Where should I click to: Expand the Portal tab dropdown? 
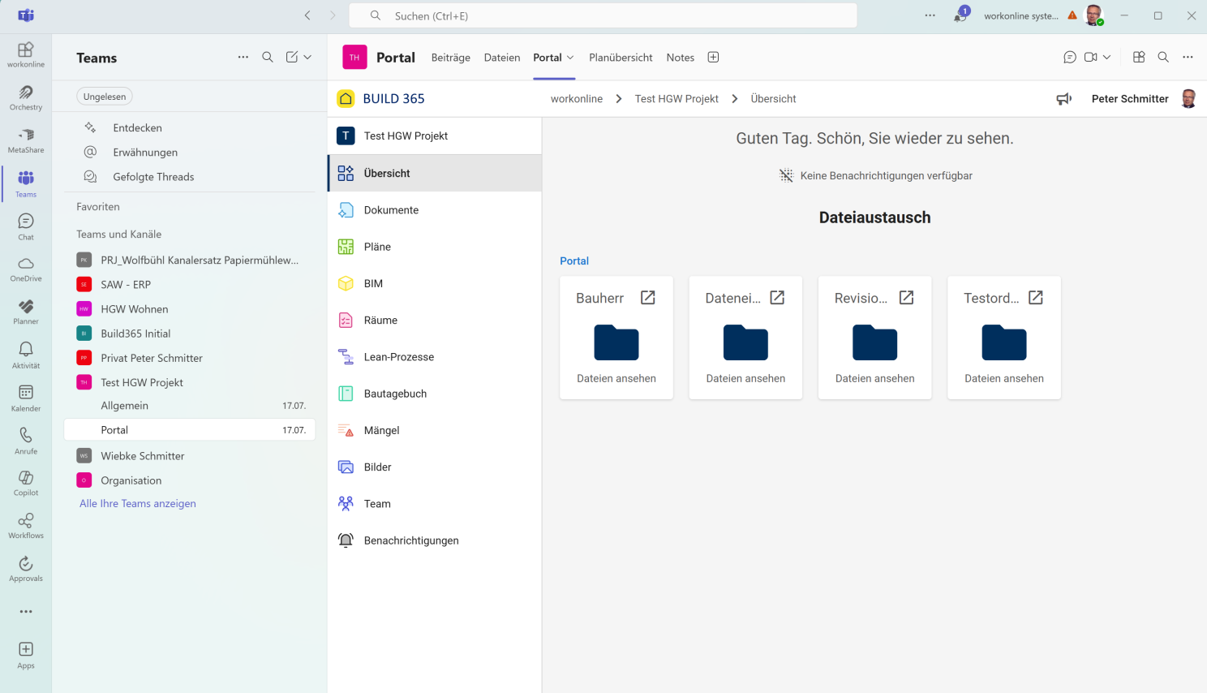(x=570, y=58)
